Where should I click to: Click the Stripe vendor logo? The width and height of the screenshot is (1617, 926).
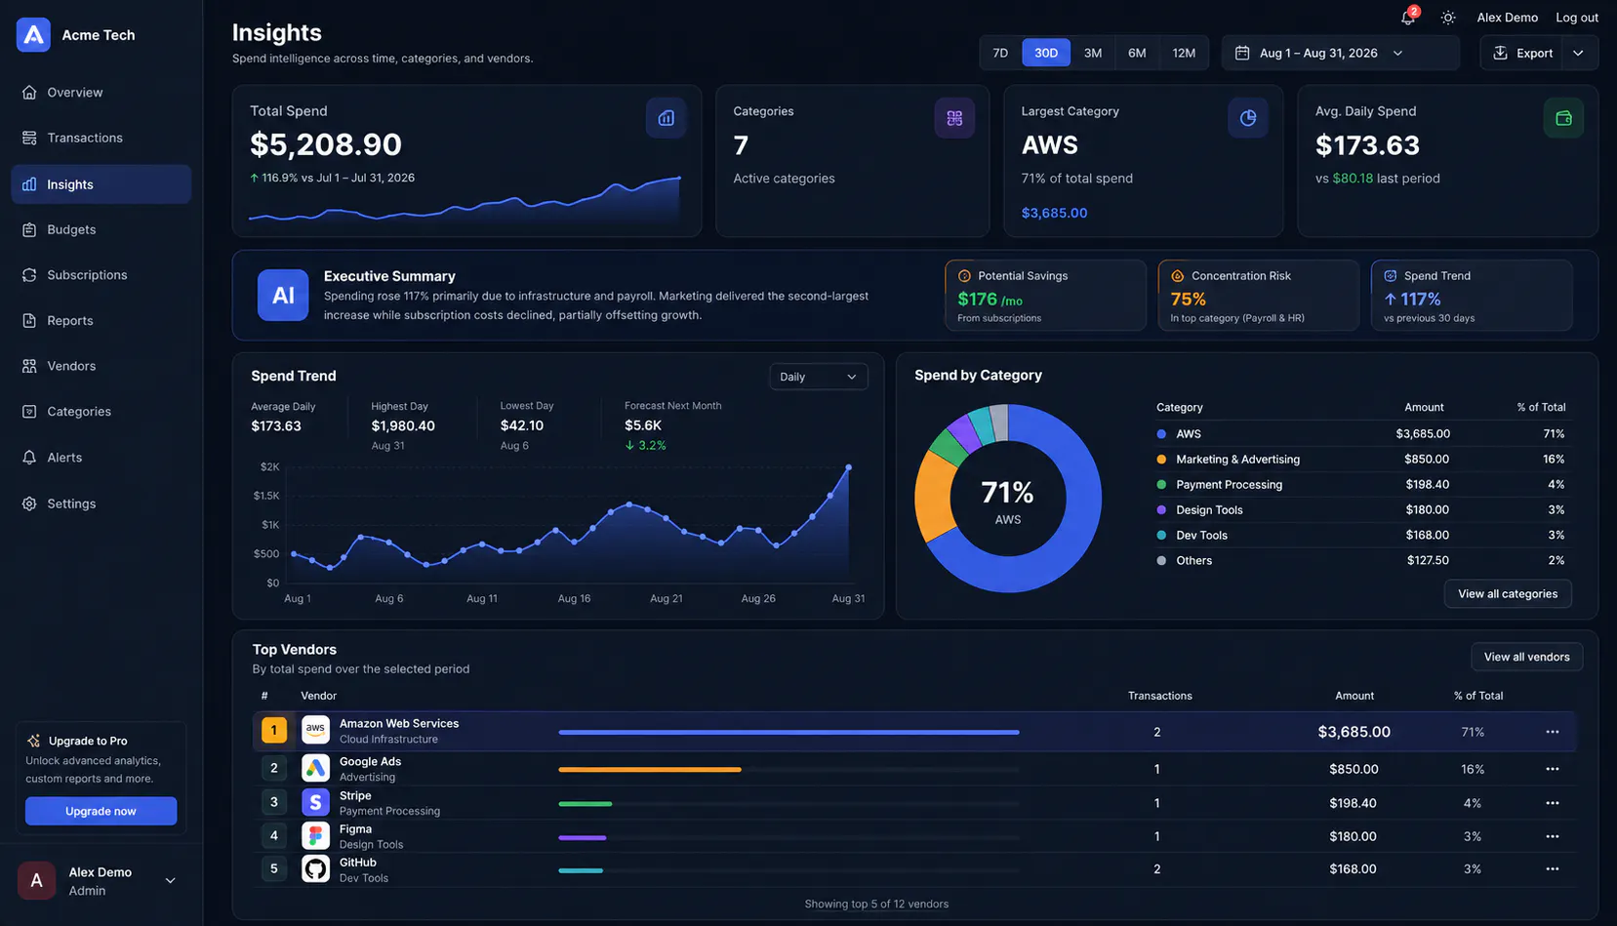coord(315,802)
